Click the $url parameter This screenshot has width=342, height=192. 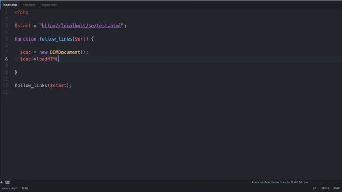80,39
